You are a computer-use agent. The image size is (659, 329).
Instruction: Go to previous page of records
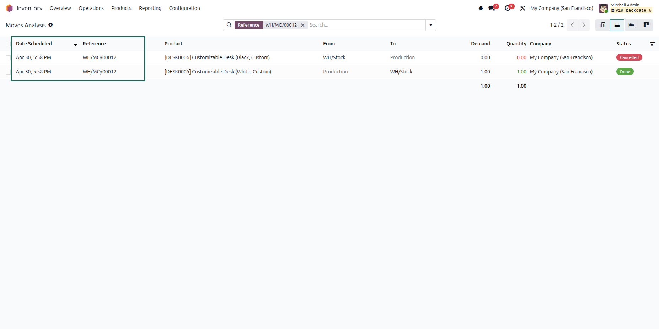[572, 25]
